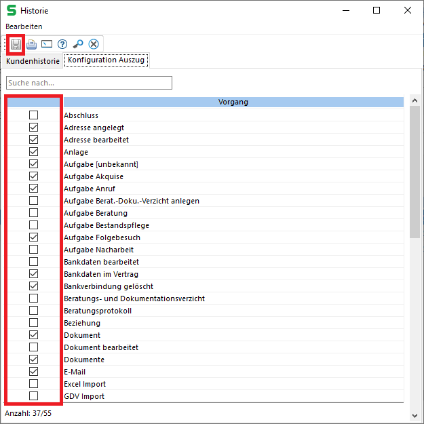Enable the Abschluss checkbox

(34, 115)
